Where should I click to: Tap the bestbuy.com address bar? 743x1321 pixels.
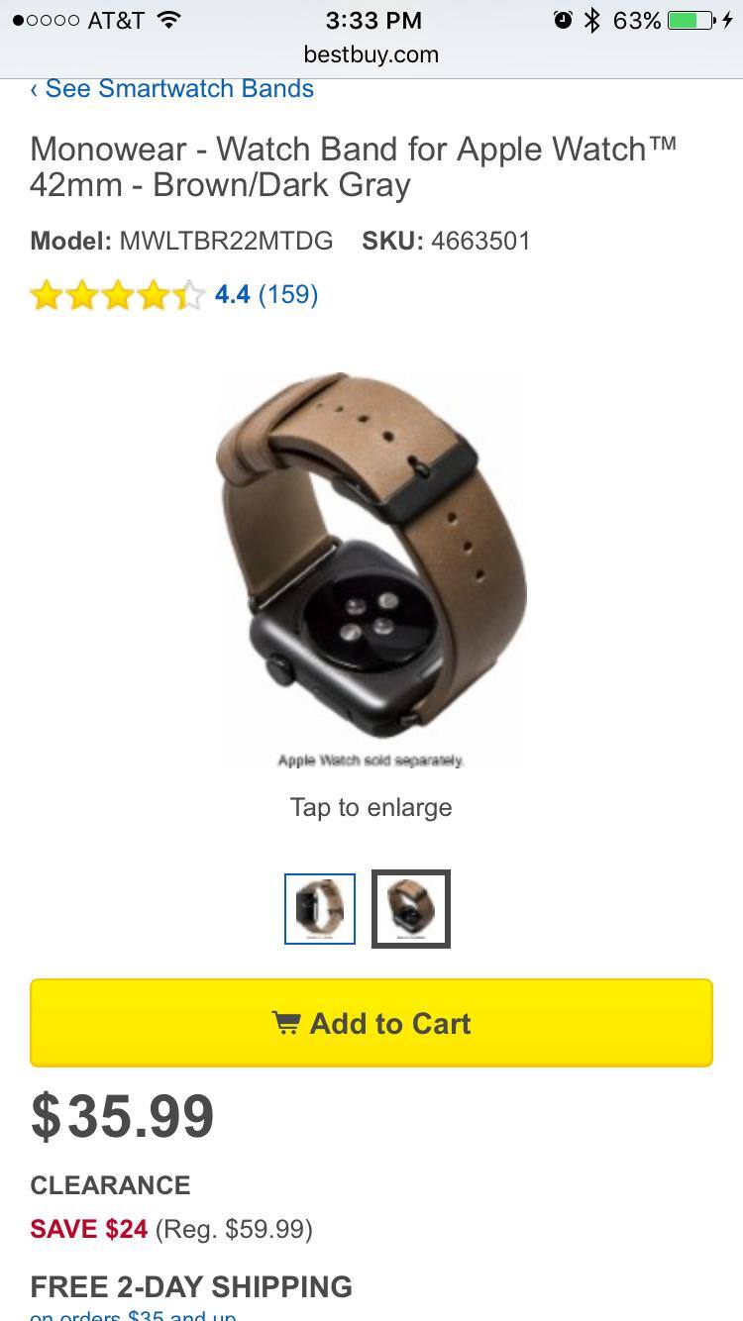pyautogui.click(x=371, y=54)
